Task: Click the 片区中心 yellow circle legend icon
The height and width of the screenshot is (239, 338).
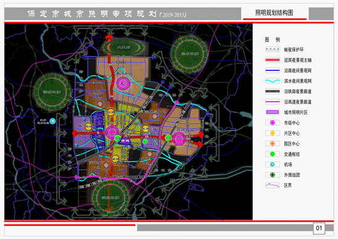Action: [273, 133]
